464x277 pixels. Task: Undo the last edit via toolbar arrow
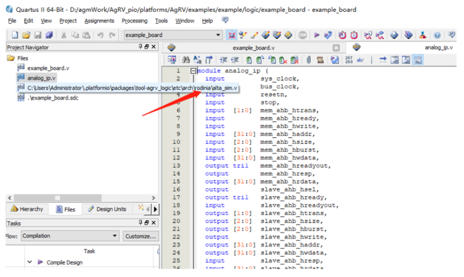(x=100, y=35)
